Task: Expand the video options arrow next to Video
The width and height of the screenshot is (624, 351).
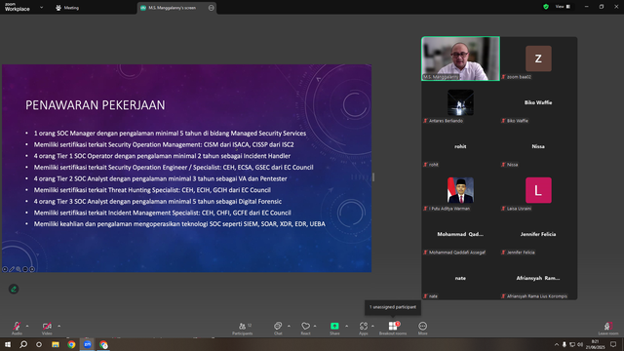Action: coord(58,326)
